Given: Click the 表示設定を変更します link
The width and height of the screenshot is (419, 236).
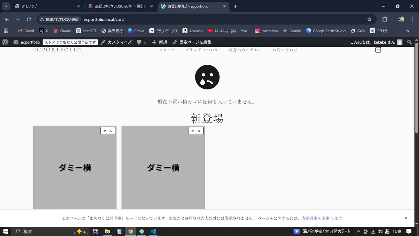Looking at the screenshot, I should 322,218.
